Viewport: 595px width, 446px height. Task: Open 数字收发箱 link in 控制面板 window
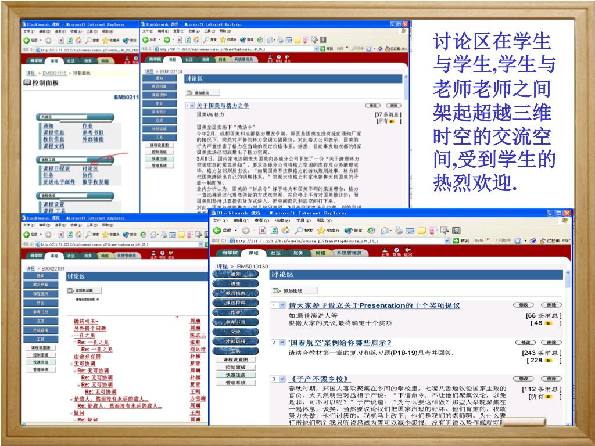tap(95, 182)
